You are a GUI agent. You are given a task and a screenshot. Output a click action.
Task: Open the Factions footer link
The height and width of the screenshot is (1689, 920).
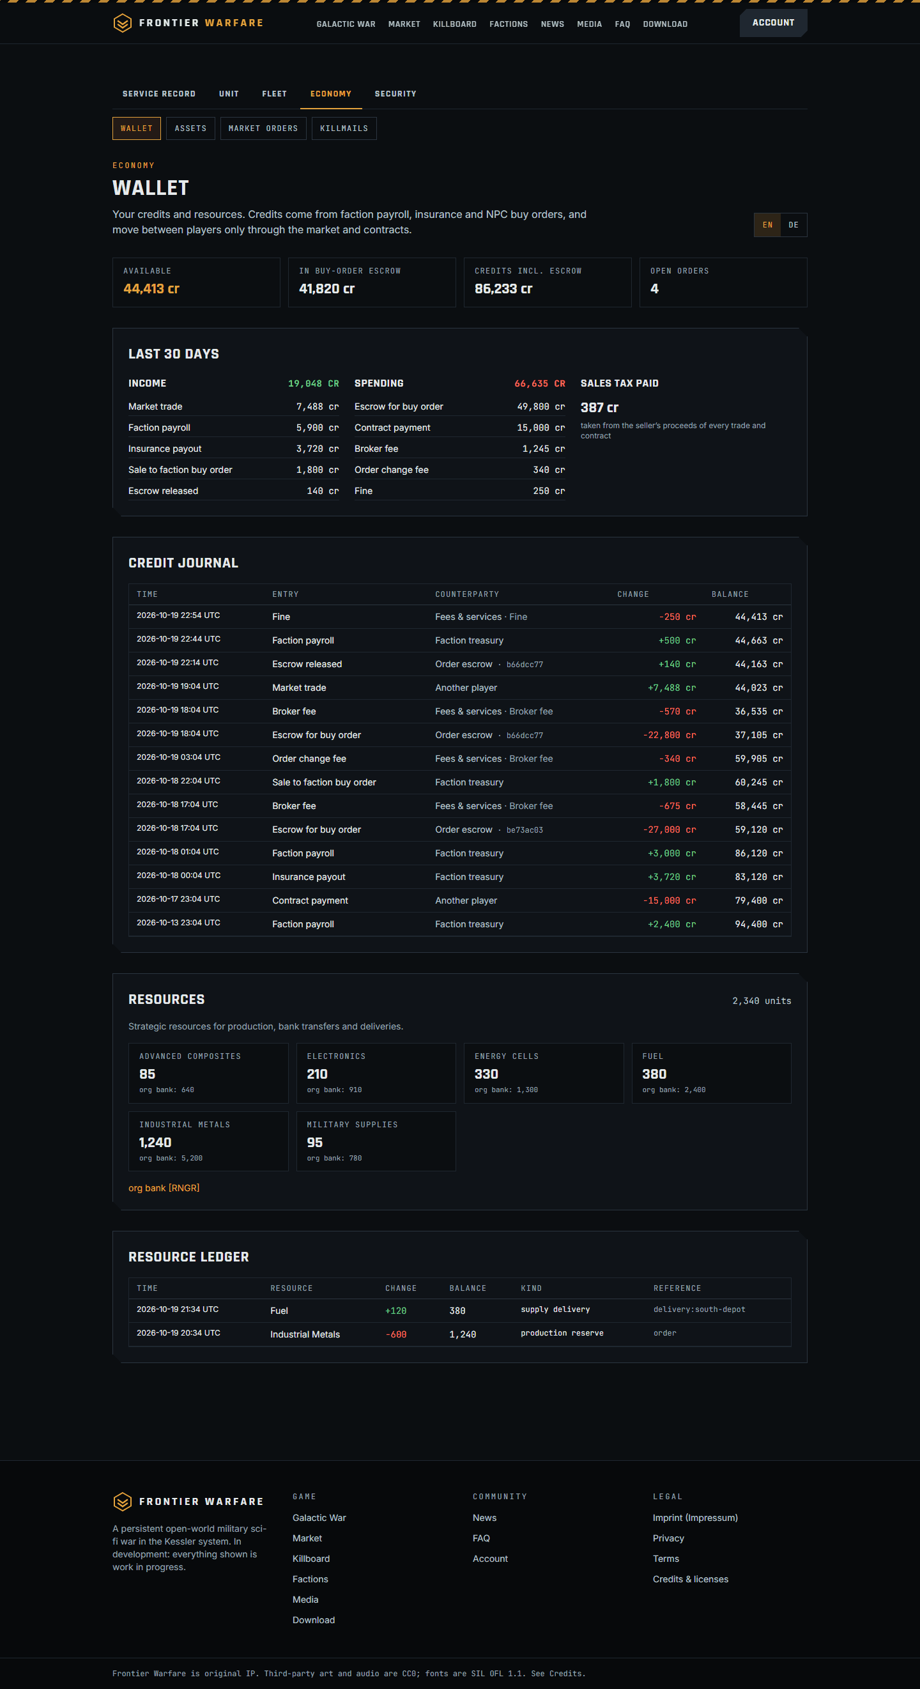pyautogui.click(x=310, y=1579)
